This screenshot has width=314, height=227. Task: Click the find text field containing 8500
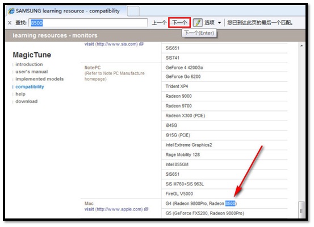coord(88,23)
